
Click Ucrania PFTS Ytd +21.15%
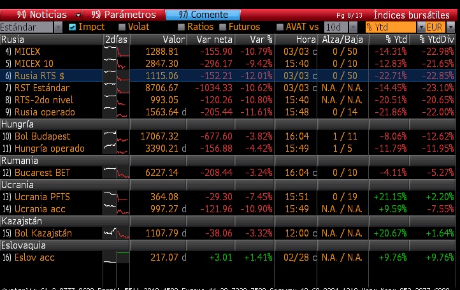coord(390,197)
